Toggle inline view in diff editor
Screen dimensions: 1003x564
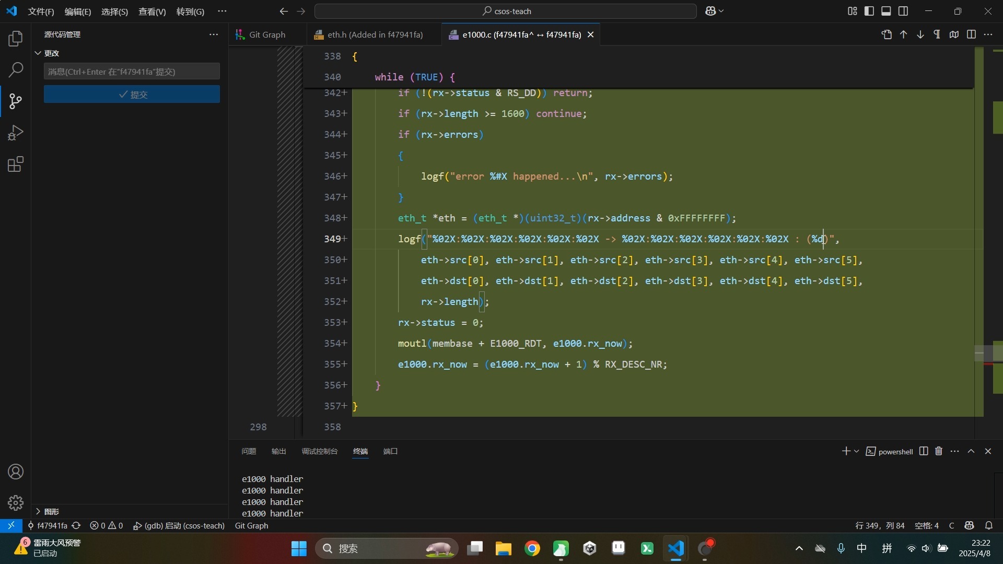(954, 34)
